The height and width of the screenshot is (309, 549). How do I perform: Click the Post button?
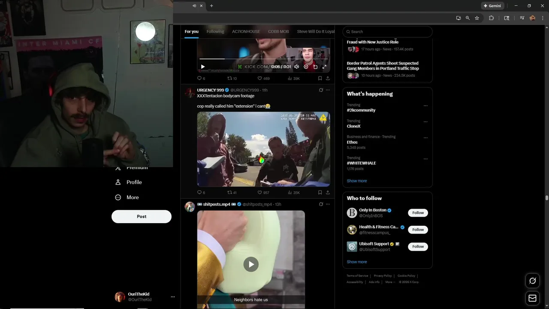tap(142, 216)
